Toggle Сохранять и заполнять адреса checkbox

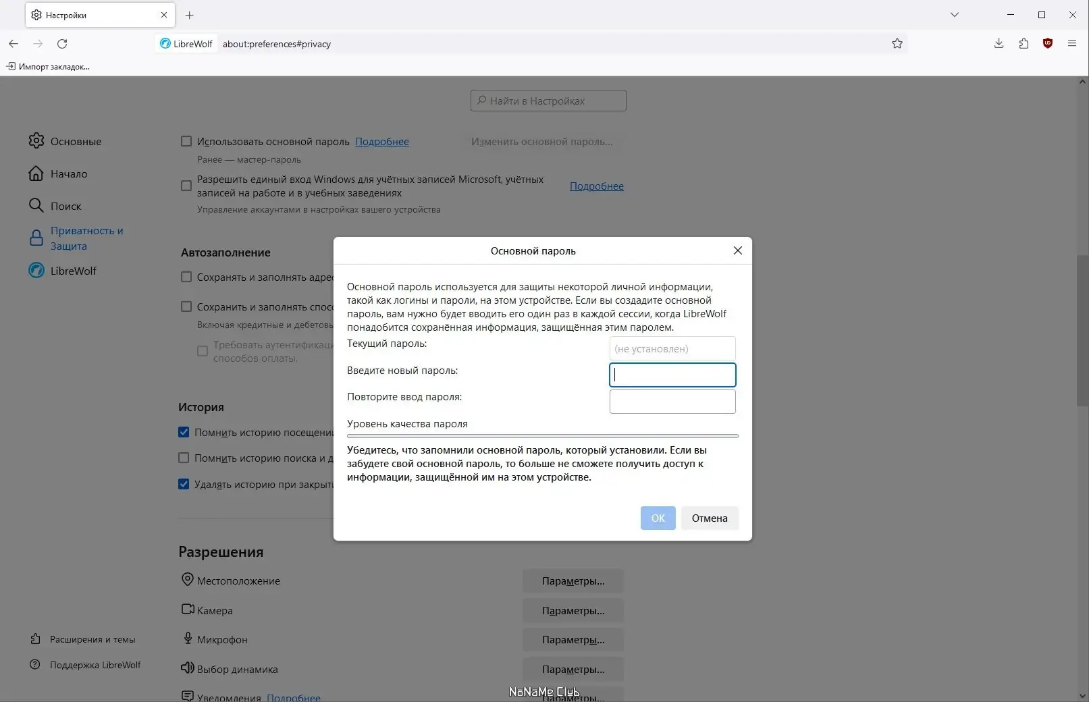pos(186,277)
